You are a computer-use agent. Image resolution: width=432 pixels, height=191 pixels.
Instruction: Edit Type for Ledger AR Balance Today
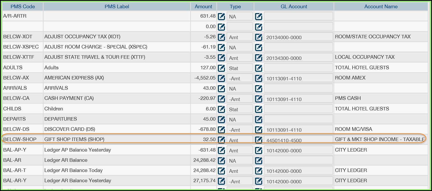222,171
